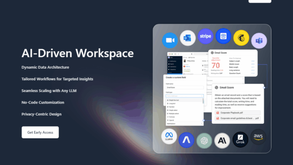The image size is (293, 165).
Task: Pick the Grok model icon
Action: tap(240, 139)
